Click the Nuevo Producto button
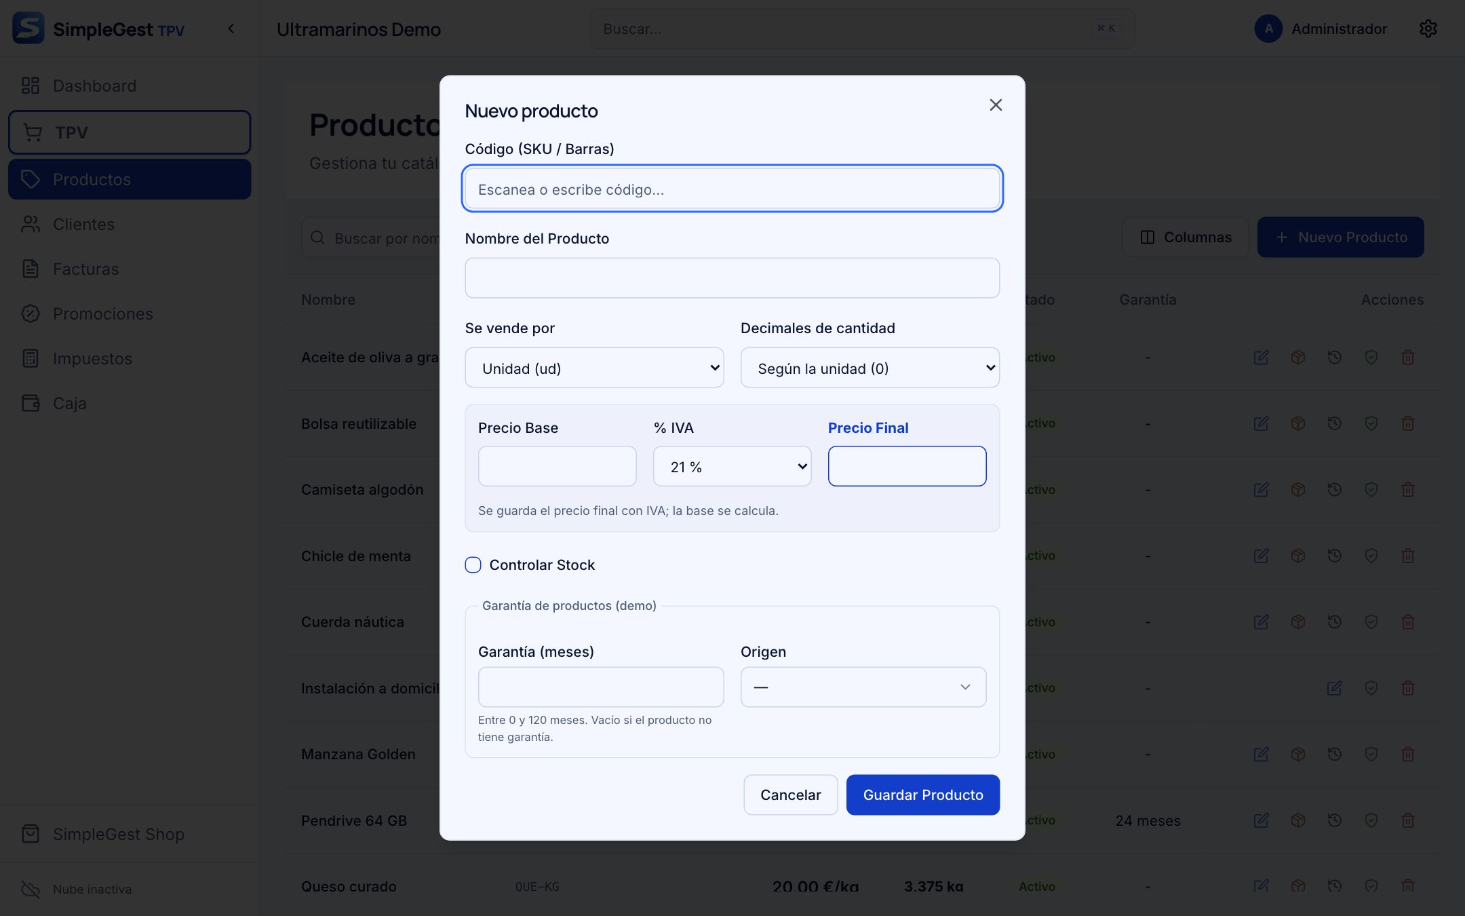Viewport: 1465px width, 916px height. 1340,237
